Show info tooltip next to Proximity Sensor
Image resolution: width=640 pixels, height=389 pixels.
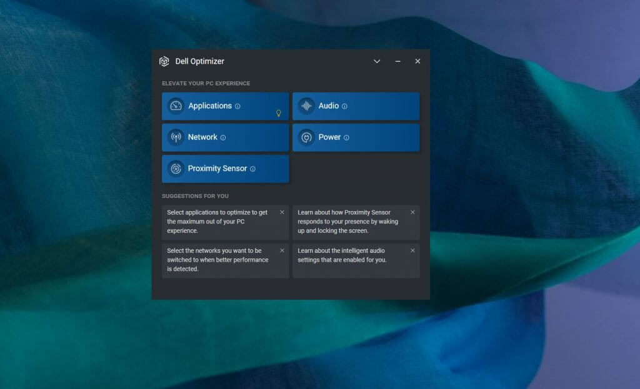[252, 169]
